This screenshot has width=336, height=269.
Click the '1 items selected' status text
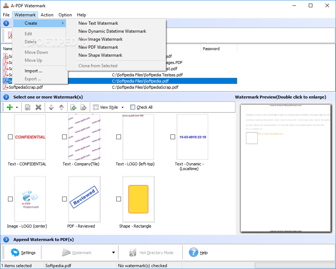(16, 266)
